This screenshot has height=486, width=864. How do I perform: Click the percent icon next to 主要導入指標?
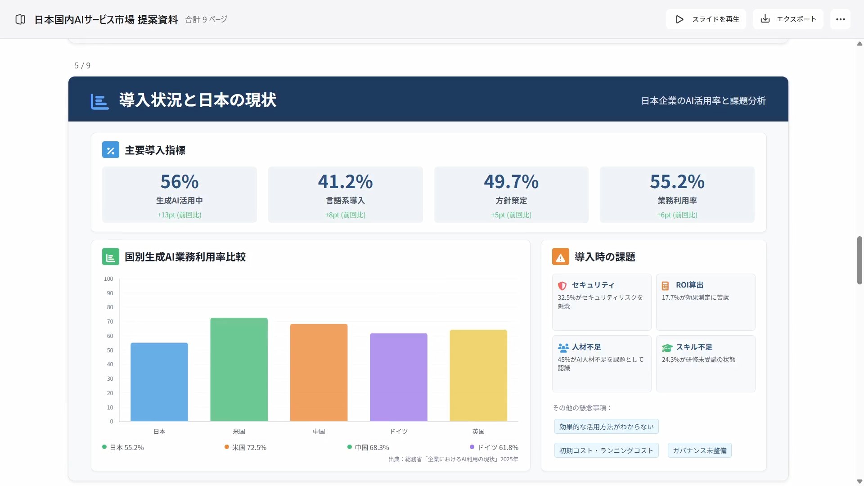[111, 149]
